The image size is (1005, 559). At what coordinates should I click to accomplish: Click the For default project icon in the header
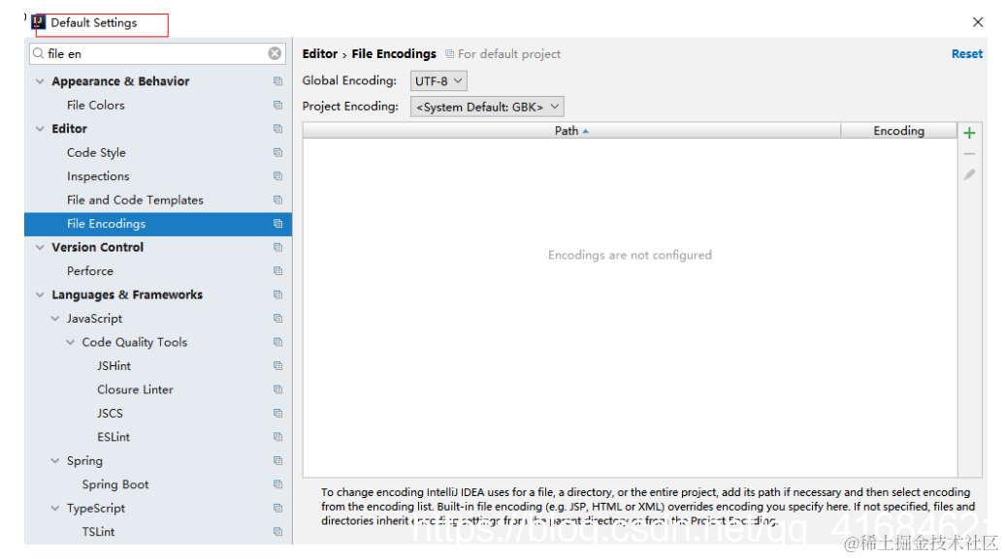(450, 54)
